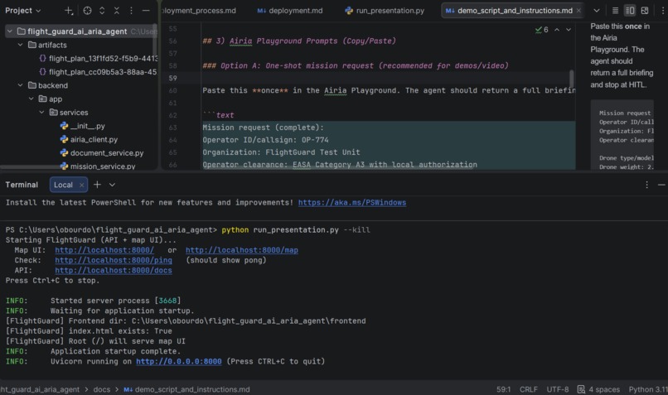Image resolution: width=668 pixels, height=395 pixels.
Task: Open the http://0.0.0.0:8000 Uvicorn link
Action: point(178,361)
